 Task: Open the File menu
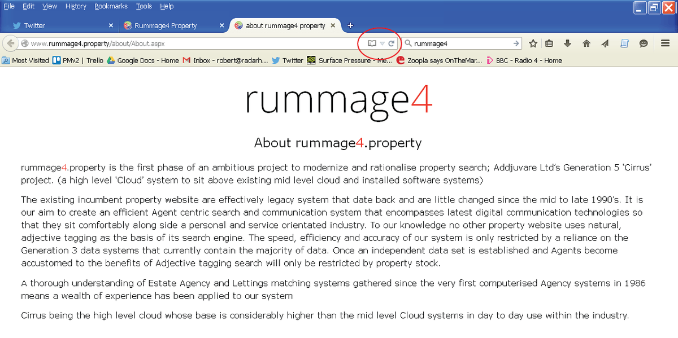coord(9,6)
